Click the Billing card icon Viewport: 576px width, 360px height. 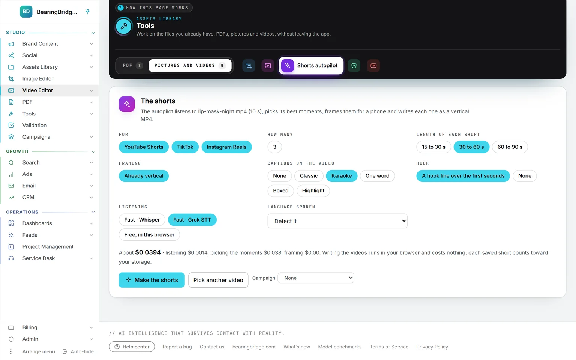[x=11, y=327]
